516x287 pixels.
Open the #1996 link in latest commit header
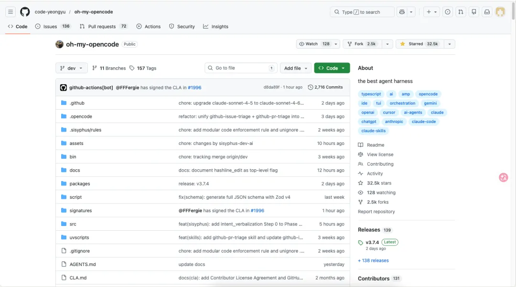coord(194,87)
